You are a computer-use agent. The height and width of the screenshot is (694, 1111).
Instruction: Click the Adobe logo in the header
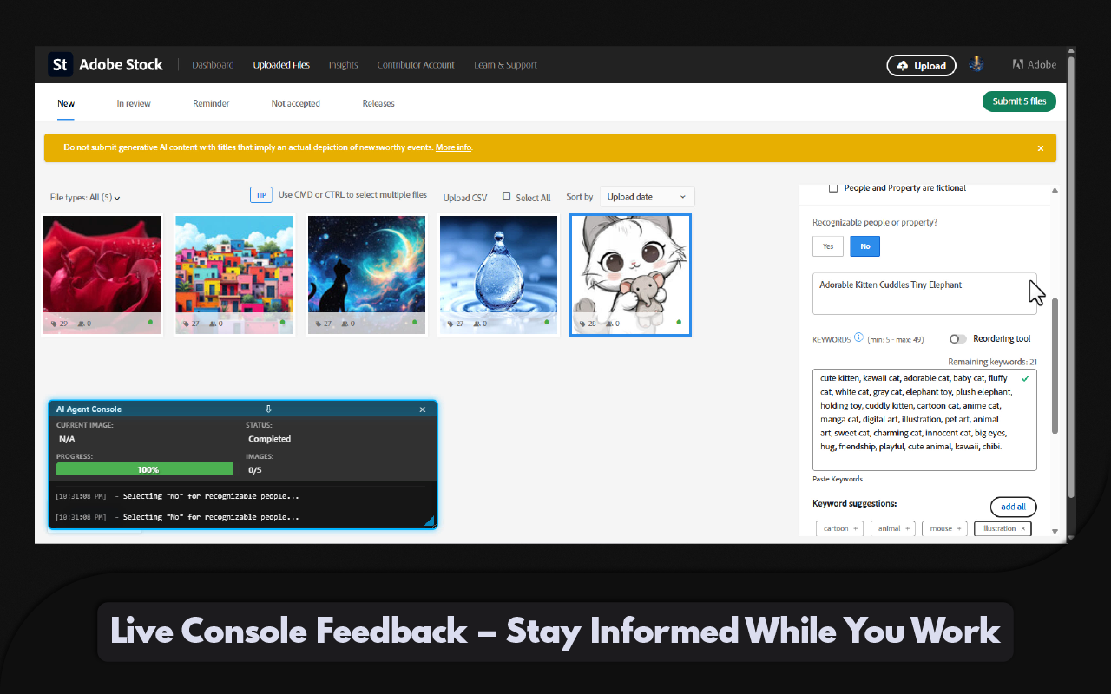(x=1034, y=65)
